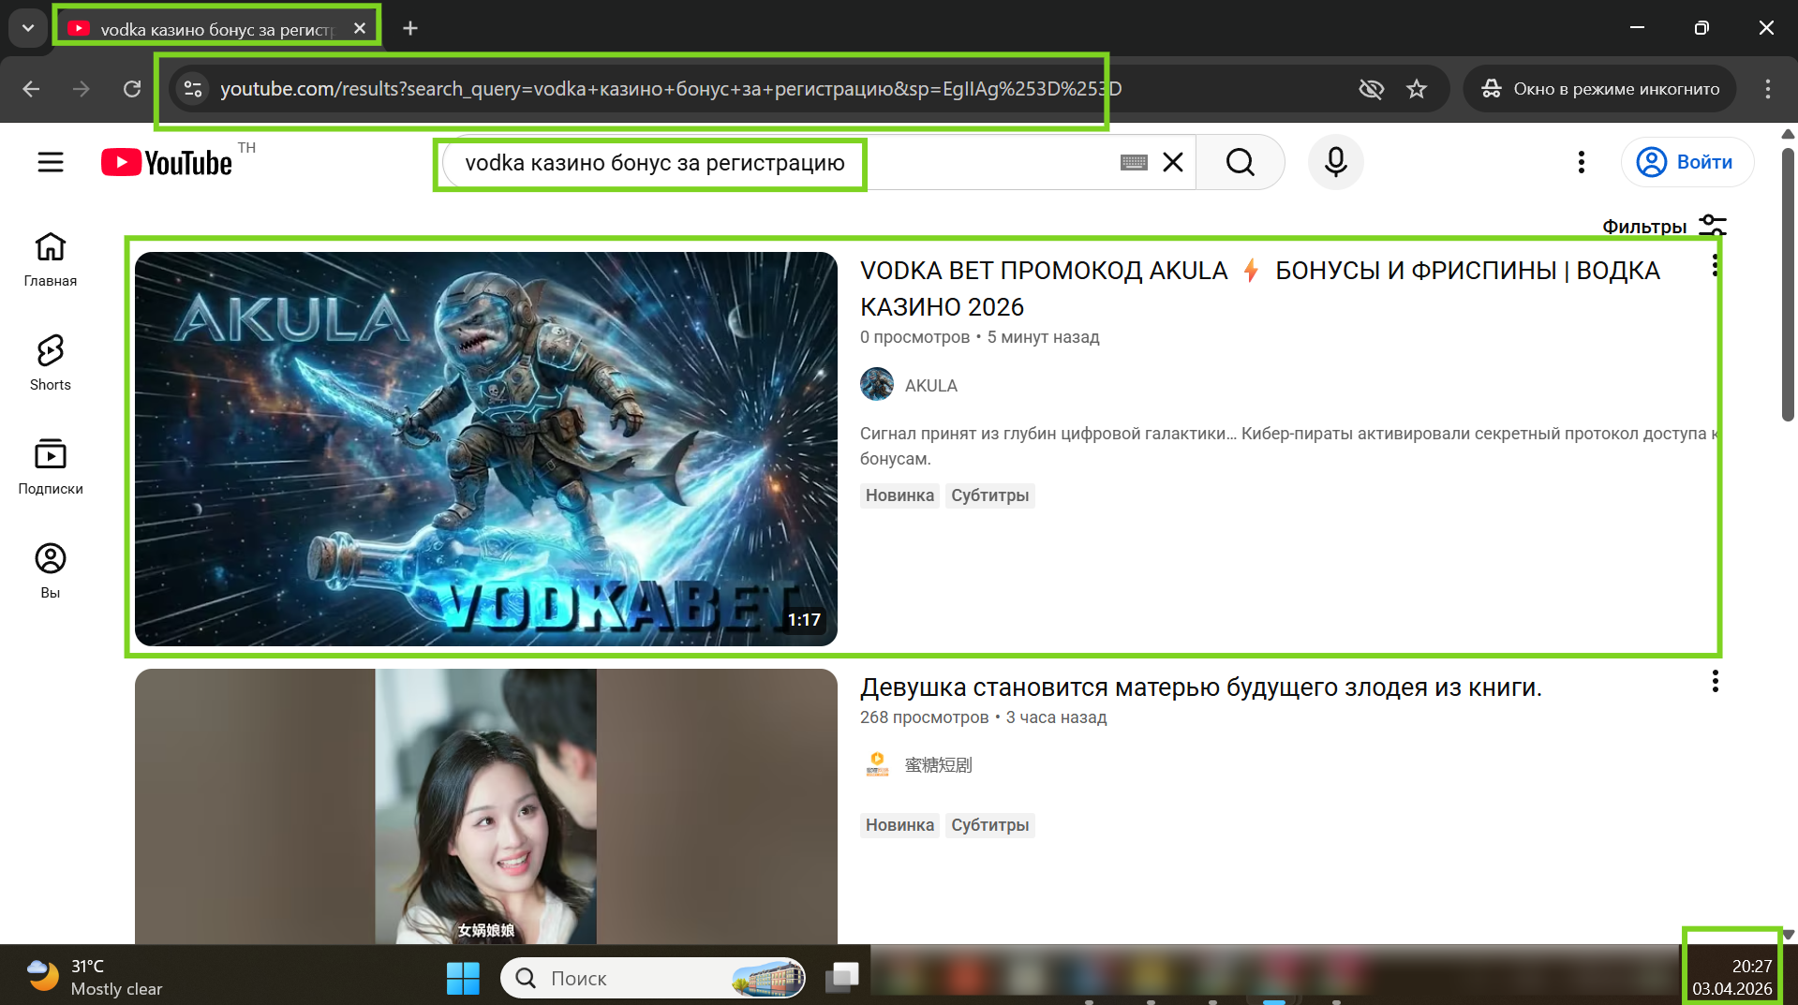Expand the tab search dropdown arrow

(x=28, y=28)
